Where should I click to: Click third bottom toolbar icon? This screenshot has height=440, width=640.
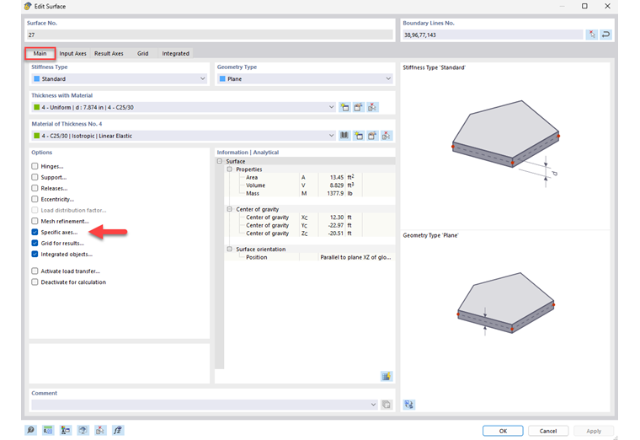click(66, 430)
